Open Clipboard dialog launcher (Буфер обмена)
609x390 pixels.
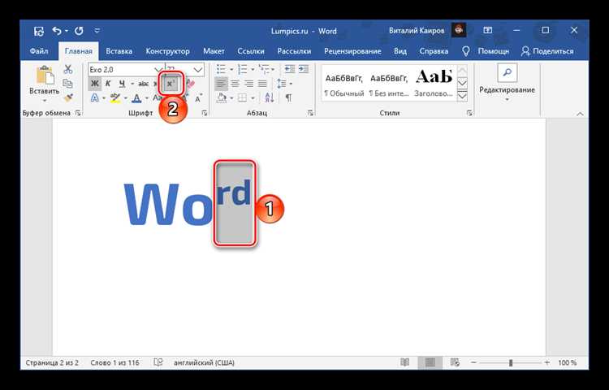(78, 113)
